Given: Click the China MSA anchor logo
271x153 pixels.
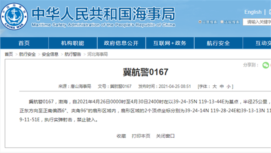Looking at the screenshot, I should 14,17.
